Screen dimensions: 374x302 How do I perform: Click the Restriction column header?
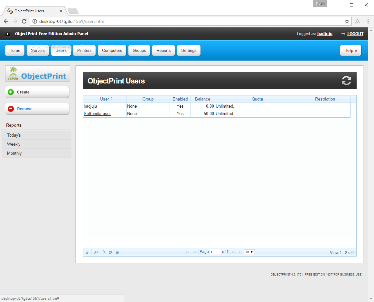[x=325, y=99]
